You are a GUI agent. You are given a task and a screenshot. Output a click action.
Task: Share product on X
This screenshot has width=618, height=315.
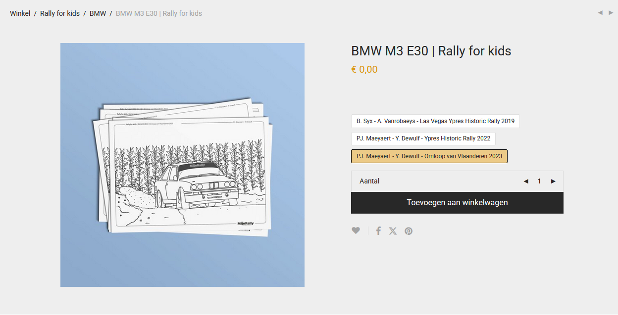(393, 231)
